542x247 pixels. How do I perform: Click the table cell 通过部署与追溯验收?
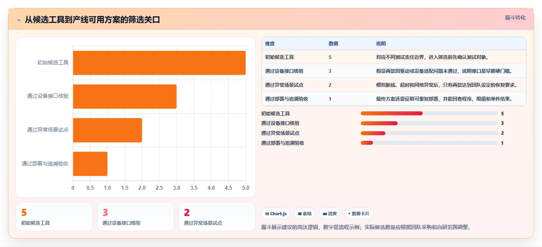pos(287,99)
